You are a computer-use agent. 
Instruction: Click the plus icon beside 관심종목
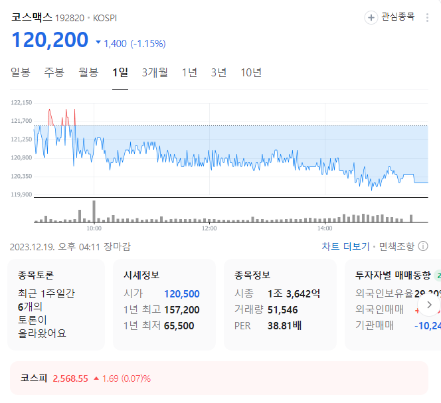point(371,18)
